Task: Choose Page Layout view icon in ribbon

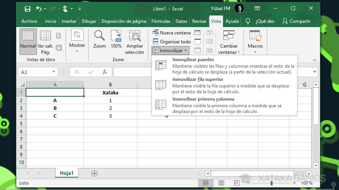Action: [58, 36]
